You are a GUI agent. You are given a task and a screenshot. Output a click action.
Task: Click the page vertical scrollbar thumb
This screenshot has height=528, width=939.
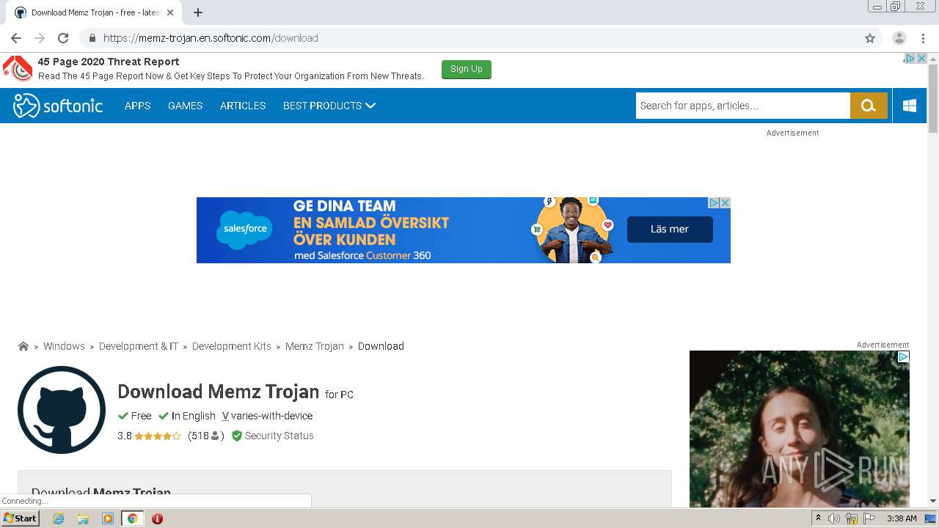point(933,98)
